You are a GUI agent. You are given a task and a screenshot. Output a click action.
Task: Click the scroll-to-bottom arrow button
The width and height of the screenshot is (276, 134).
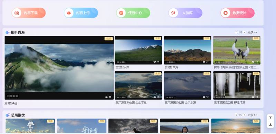pos(270,124)
